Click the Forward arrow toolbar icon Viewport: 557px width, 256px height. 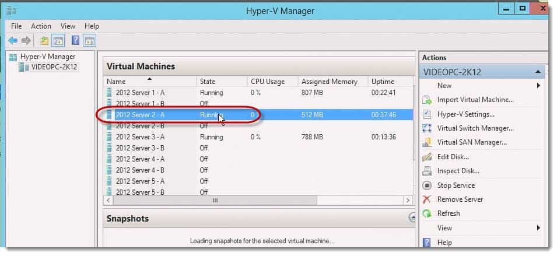(26, 40)
